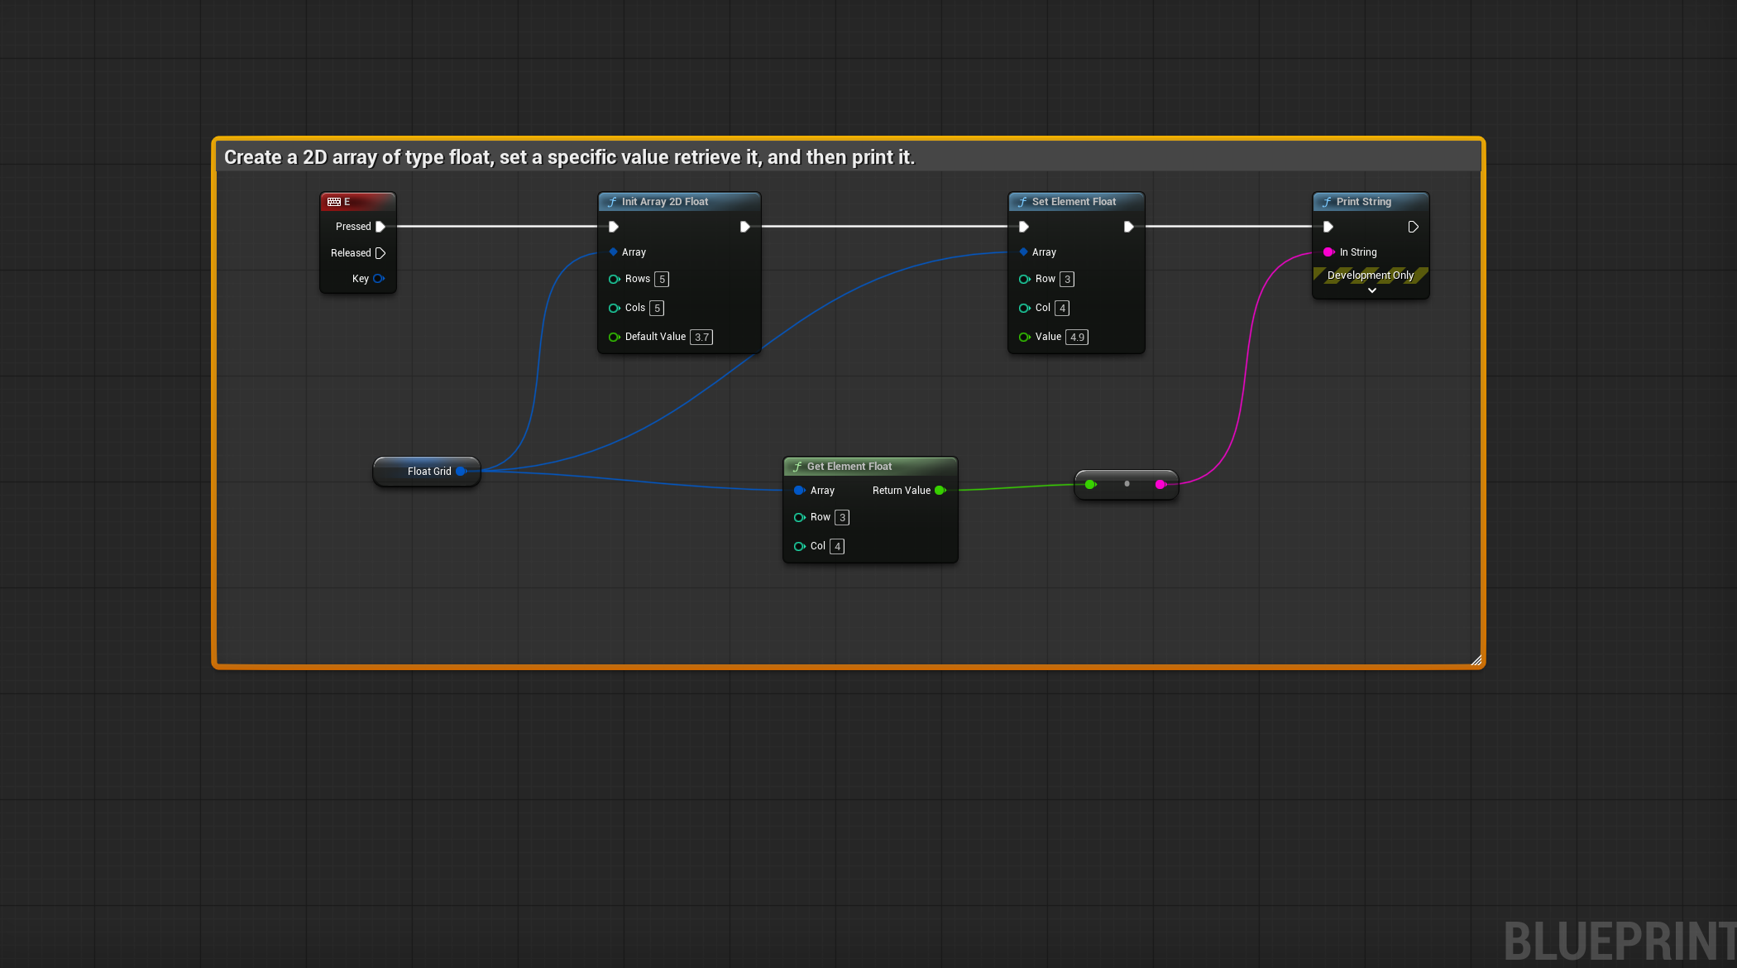The width and height of the screenshot is (1737, 968).
Task: Click the Value pin on Set Element Float
Action: point(1025,338)
